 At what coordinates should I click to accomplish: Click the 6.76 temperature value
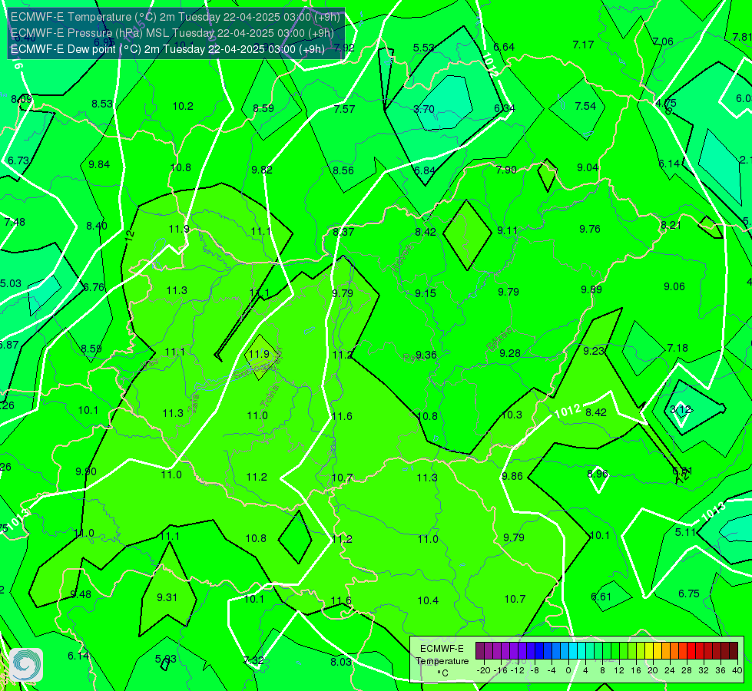point(94,287)
